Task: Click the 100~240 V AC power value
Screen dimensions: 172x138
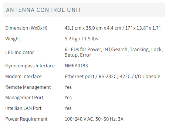Action: tap(94, 119)
